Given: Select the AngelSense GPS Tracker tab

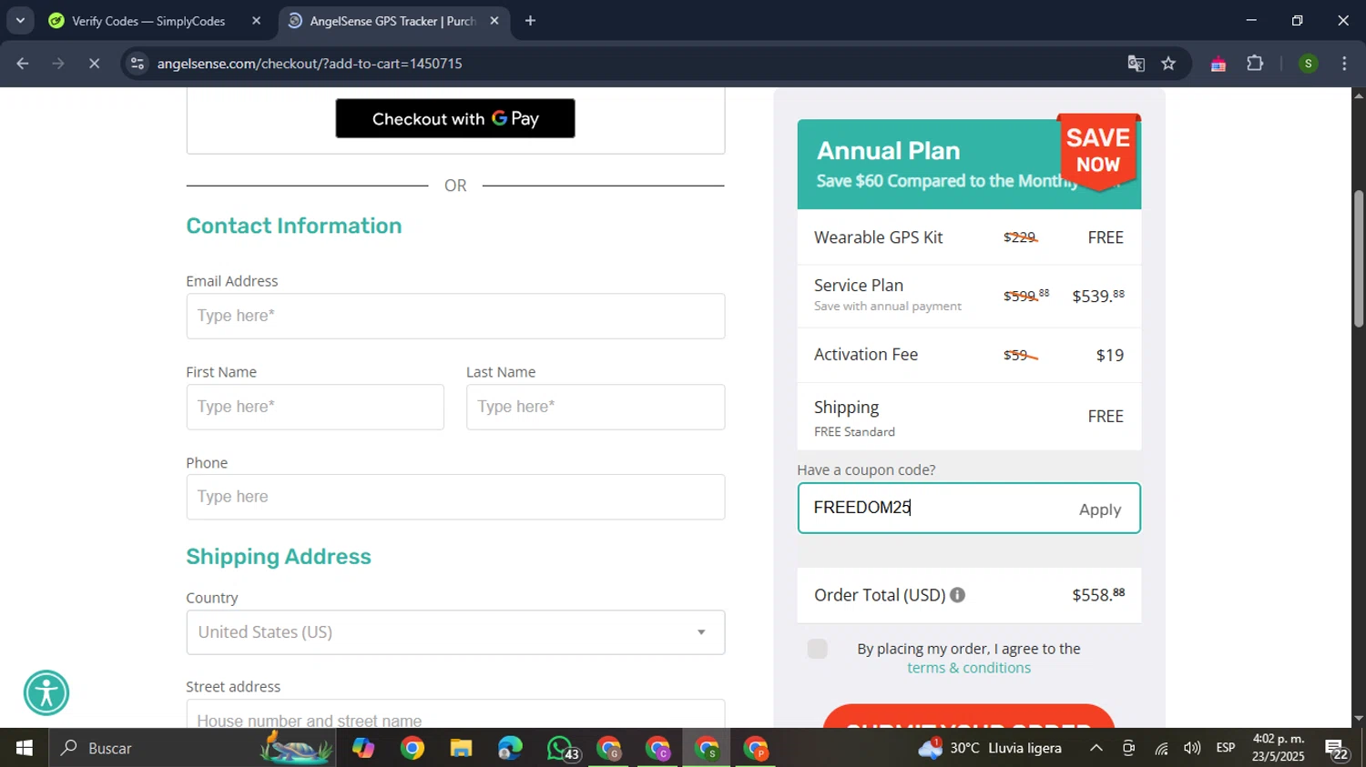Looking at the screenshot, I should 382,21.
